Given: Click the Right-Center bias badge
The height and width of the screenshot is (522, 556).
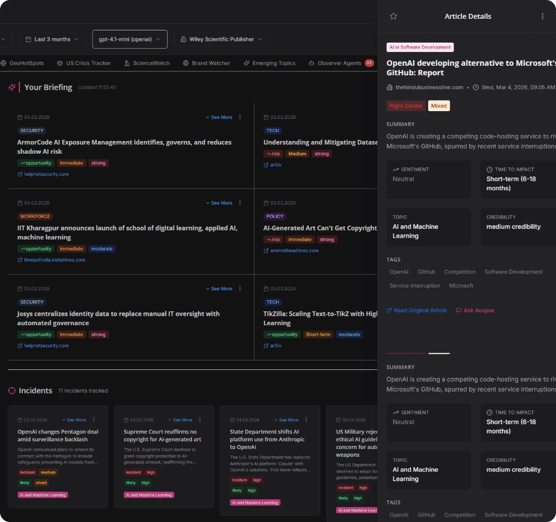Looking at the screenshot, I should point(406,106).
